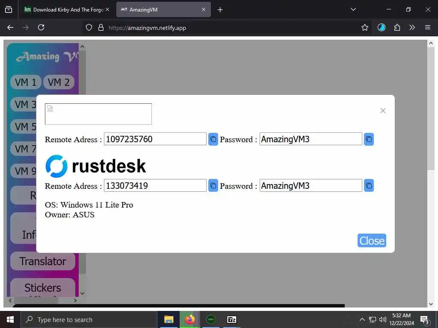Click the page scrollbar up arrow

pyautogui.click(x=430, y=43)
